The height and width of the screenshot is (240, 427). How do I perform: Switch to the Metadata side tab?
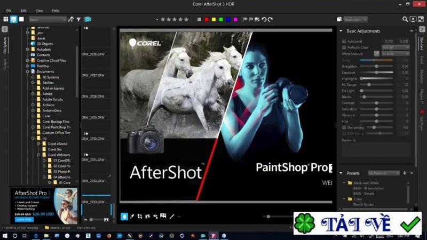click(422, 76)
